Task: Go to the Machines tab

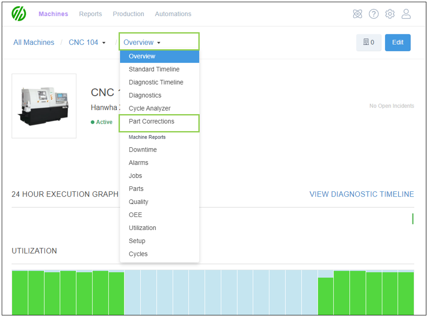Action: coord(53,14)
